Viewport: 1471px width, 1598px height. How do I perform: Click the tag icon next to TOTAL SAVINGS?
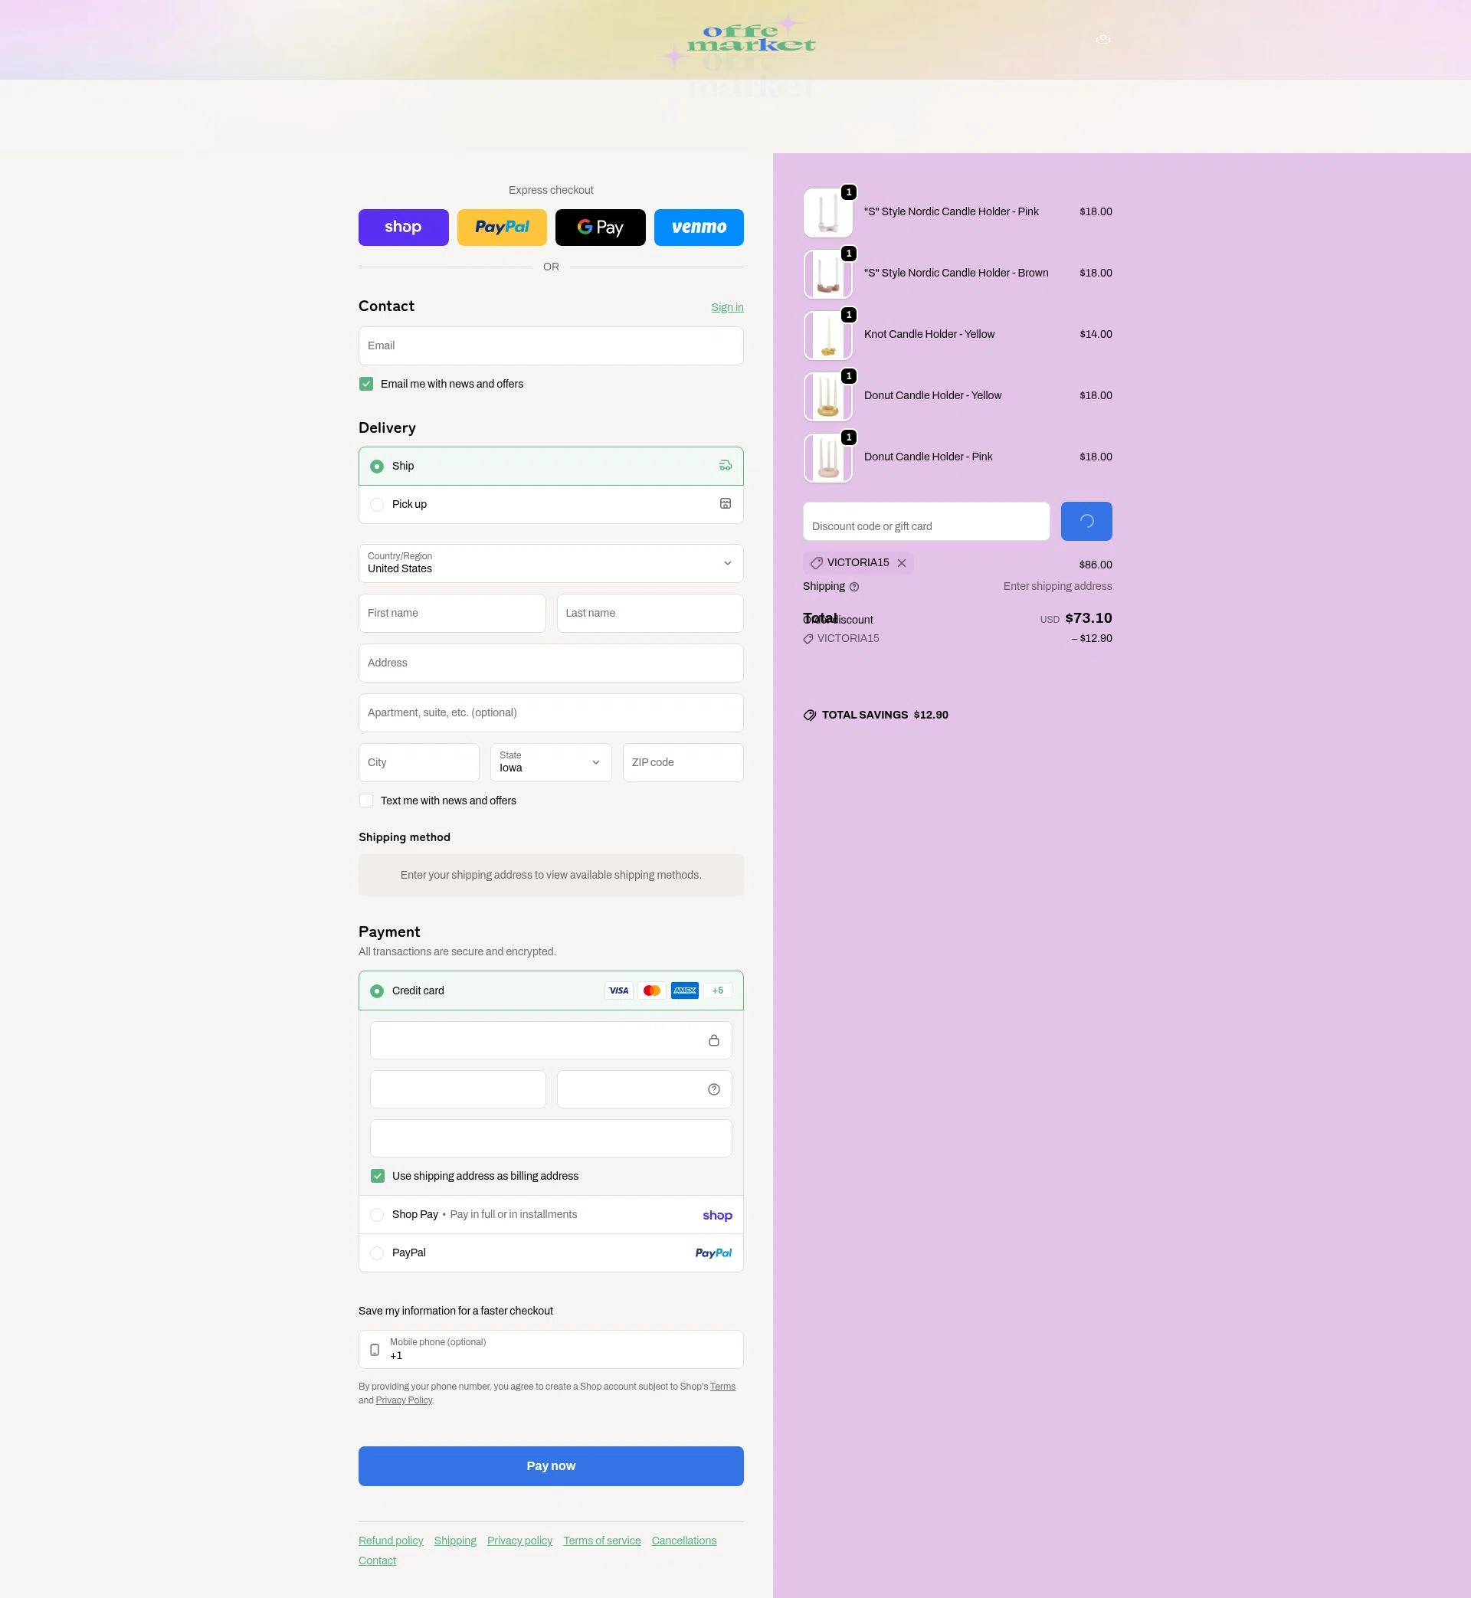(x=810, y=715)
